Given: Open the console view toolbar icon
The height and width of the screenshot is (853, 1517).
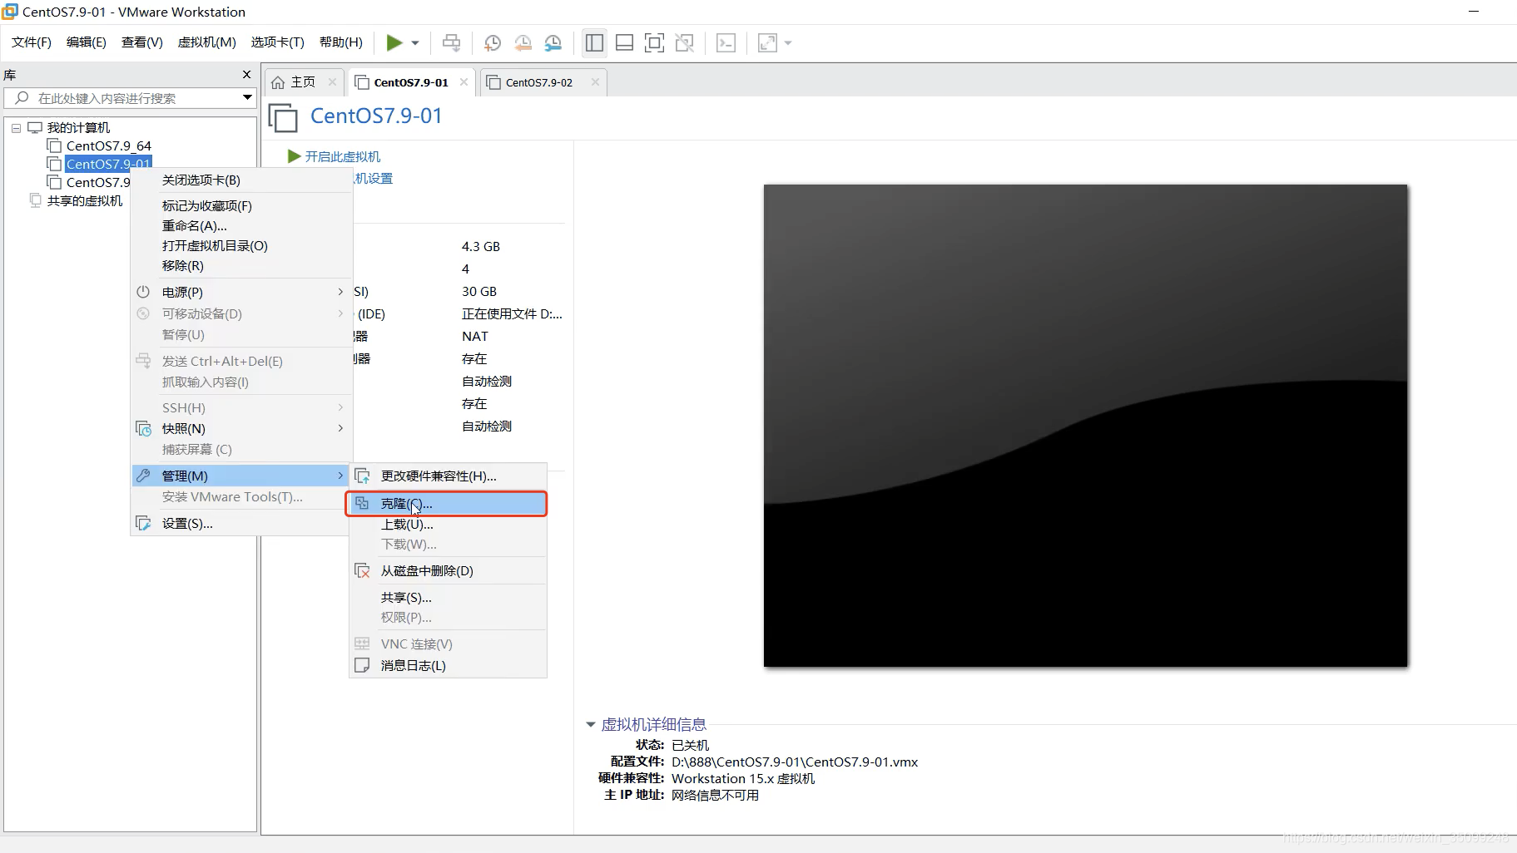Looking at the screenshot, I should click(726, 42).
